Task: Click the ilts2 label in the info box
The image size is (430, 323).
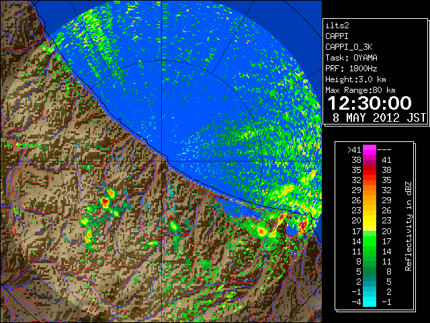Action: 337,26
